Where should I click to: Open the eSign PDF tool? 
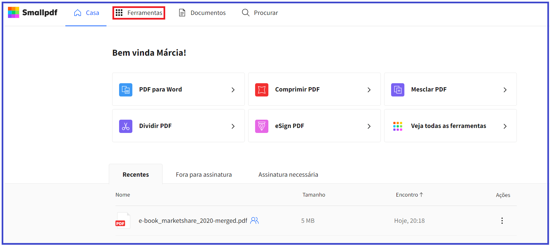[x=314, y=126]
